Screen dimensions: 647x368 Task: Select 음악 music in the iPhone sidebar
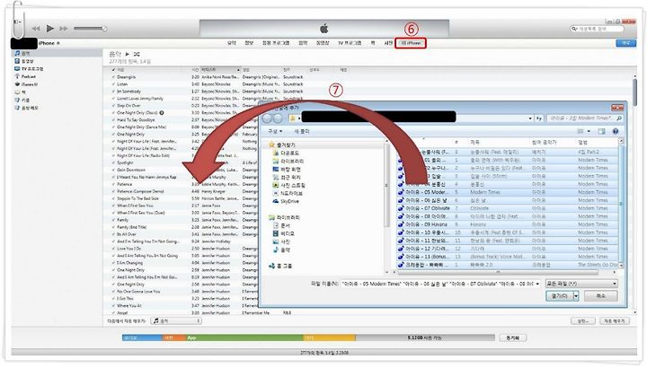57,53
